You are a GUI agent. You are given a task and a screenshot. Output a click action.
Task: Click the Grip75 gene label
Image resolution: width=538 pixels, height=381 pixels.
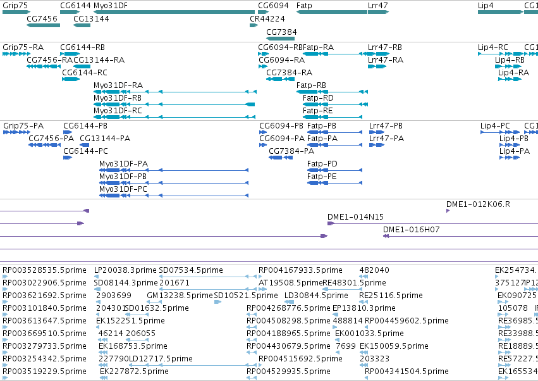click(15, 6)
